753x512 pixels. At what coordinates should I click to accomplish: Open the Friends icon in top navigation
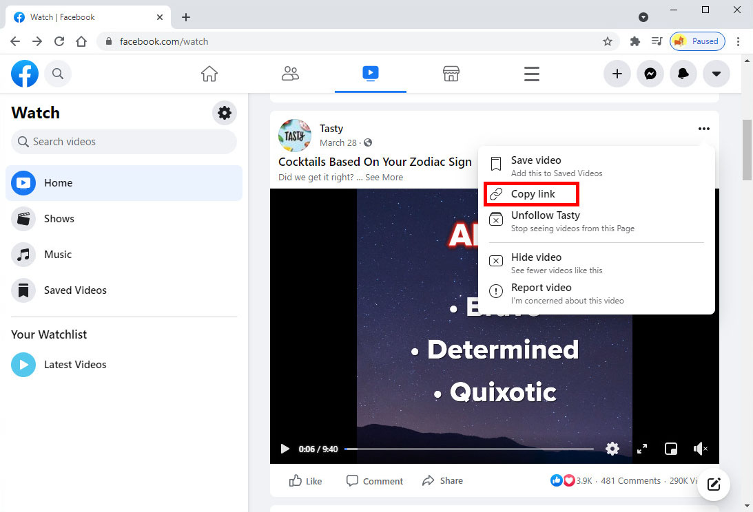pos(290,74)
